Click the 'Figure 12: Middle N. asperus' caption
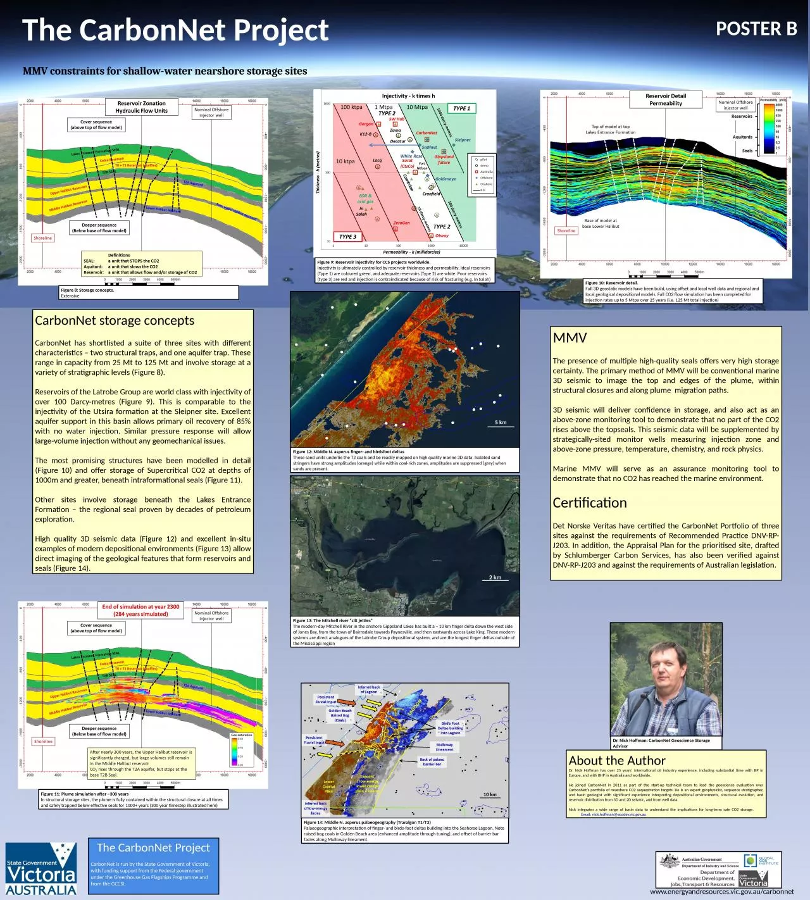Image resolution: width=810 pixels, height=900 pixels. click(x=405, y=460)
